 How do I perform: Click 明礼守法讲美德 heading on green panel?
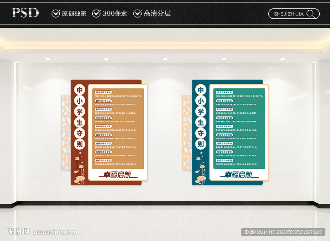point(224,118)
